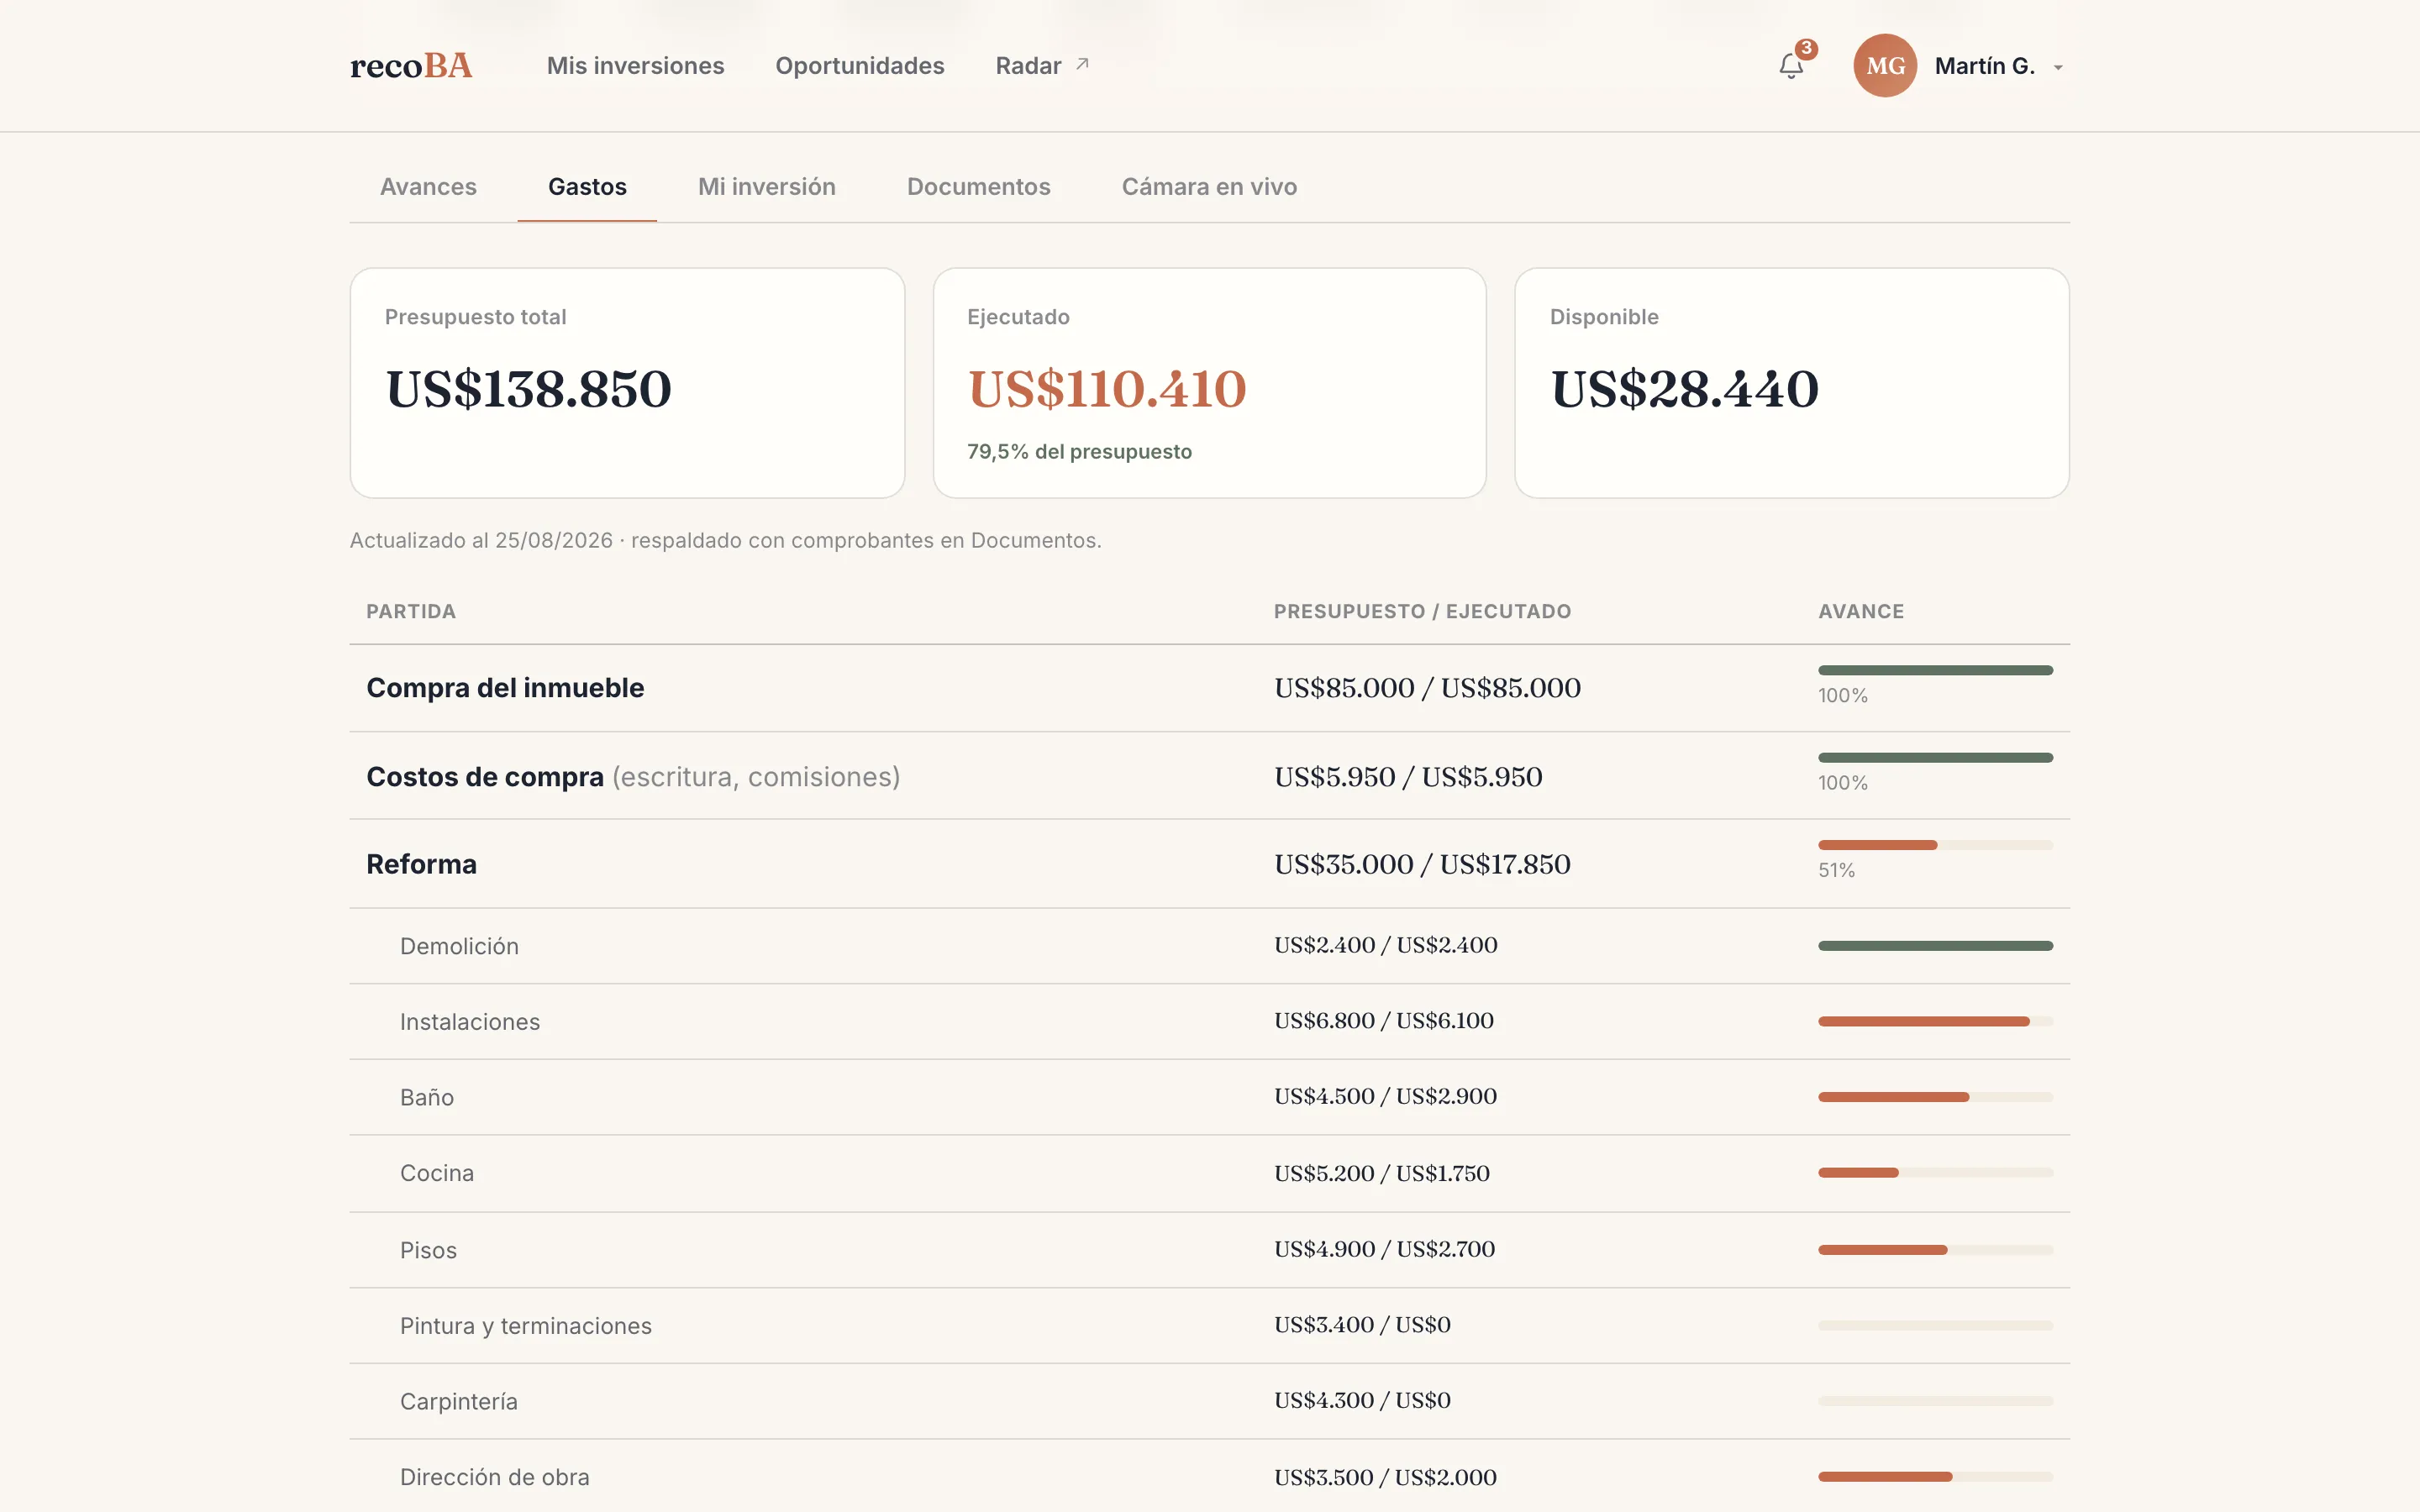Image resolution: width=2420 pixels, height=1512 pixels.
Task: Click the US$35.000 / US$17.850 value
Action: [x=1422, y=864]
